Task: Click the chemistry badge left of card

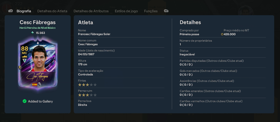Action: pos(20,67)
